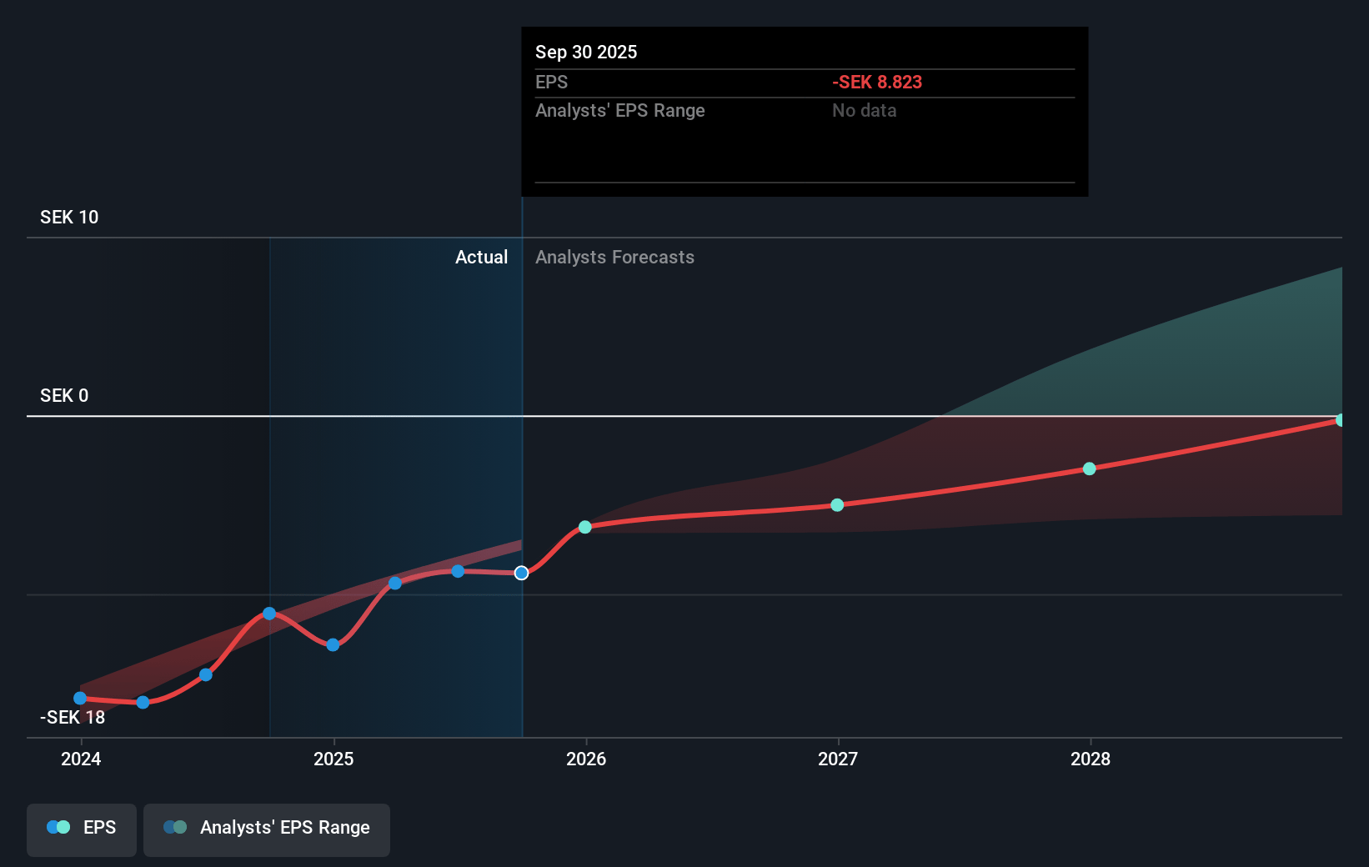Select the early 2025 EPS dip point

(x=333, y=644)
